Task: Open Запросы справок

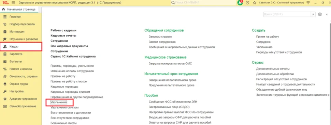Action: click(x=160, y=37)
